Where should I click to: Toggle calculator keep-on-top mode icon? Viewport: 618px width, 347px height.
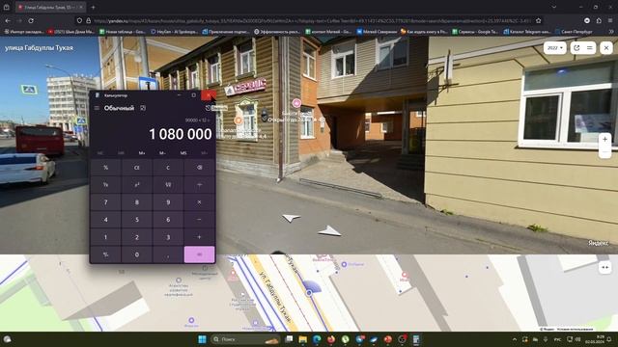click(143, 108)
